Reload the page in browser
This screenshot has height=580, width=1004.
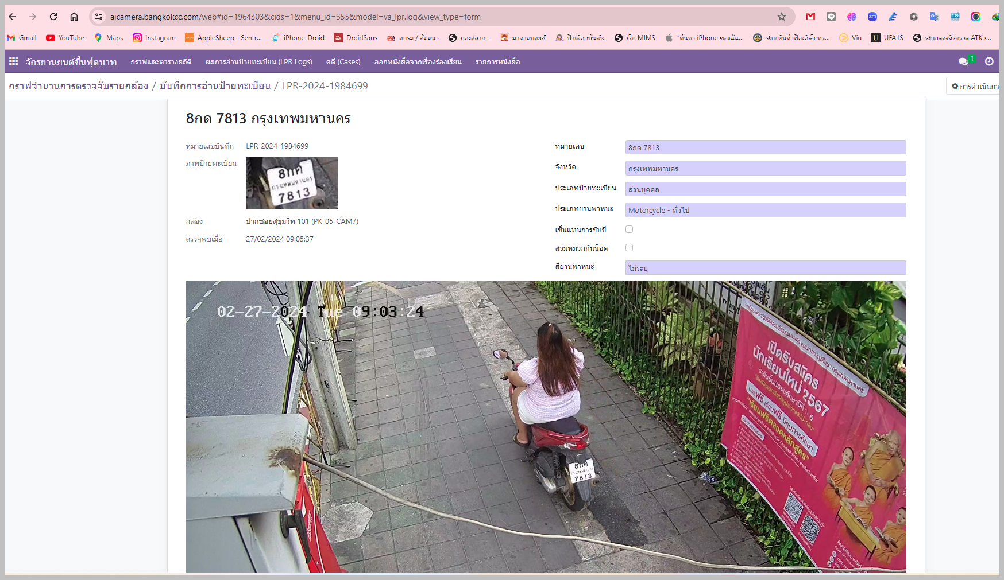(x=53, y=17)
